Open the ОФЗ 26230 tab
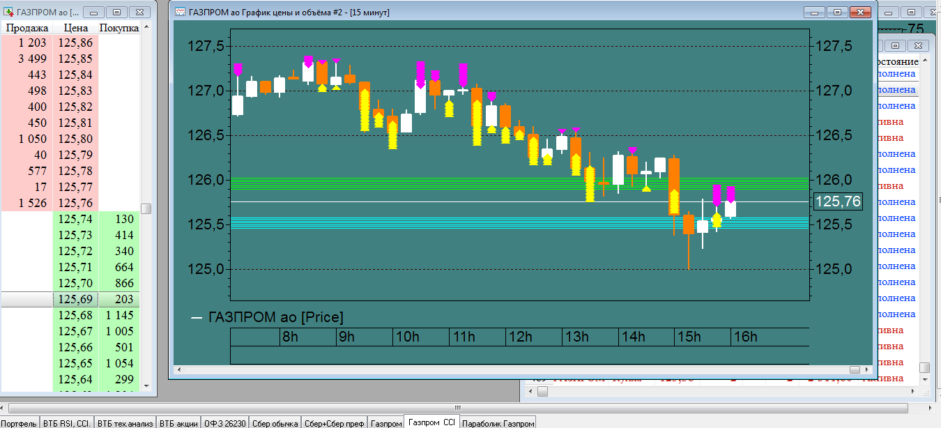The height and width of the screenshot is (428, 941). (x=225, y=422)
